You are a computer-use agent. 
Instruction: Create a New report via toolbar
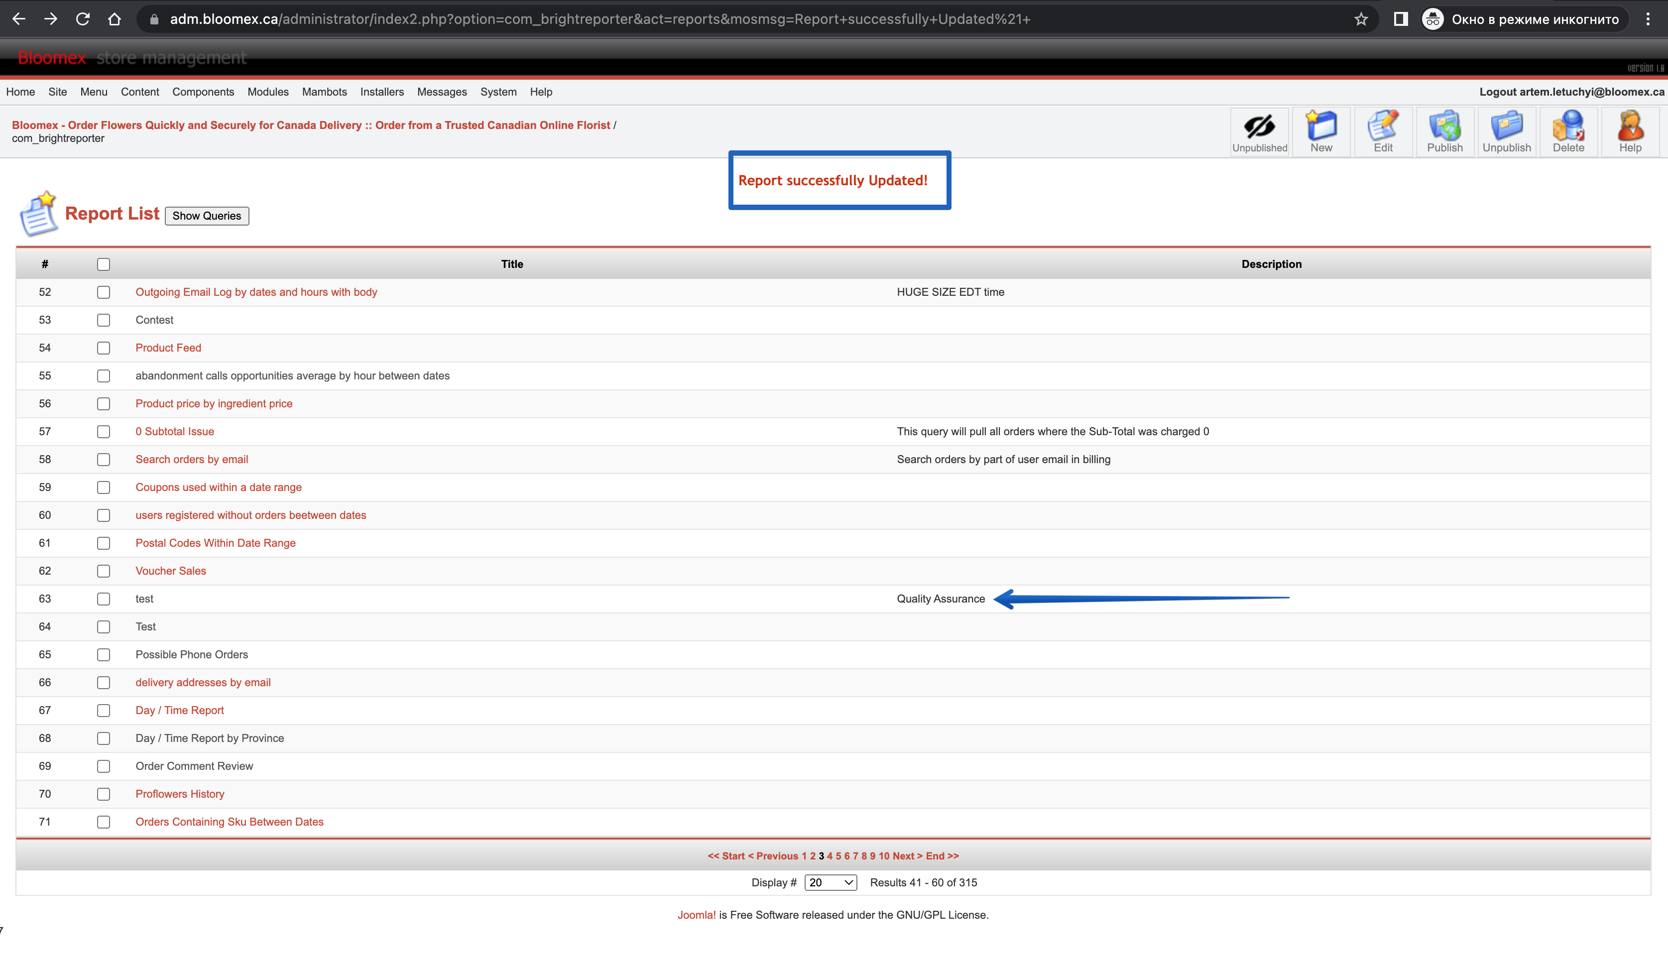[1321, 132]
